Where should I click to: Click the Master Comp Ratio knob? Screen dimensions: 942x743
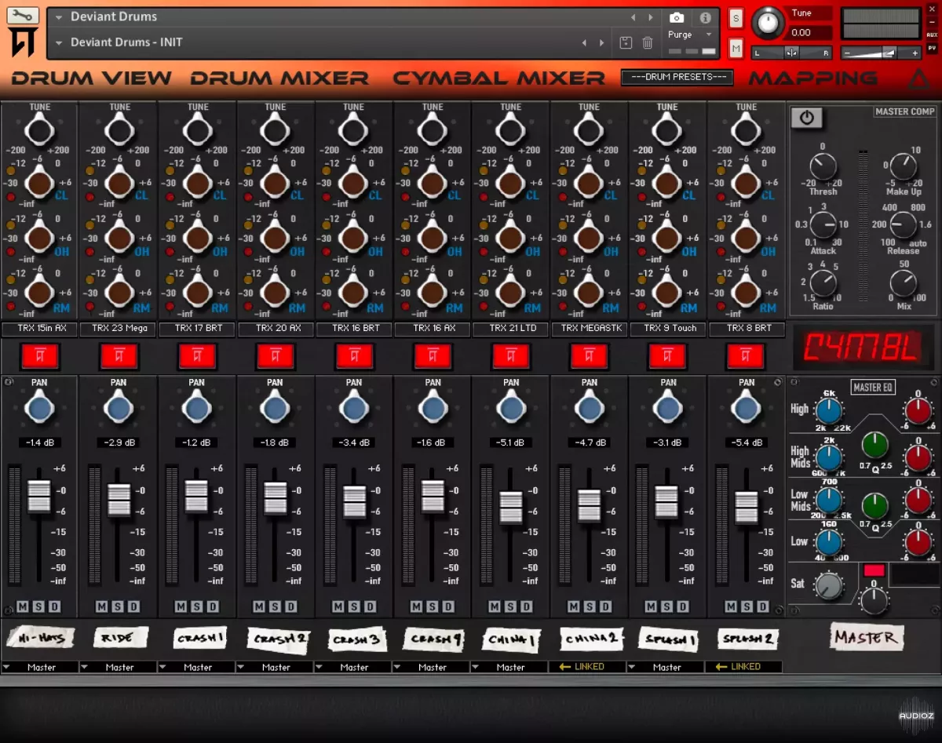[823, 283]
